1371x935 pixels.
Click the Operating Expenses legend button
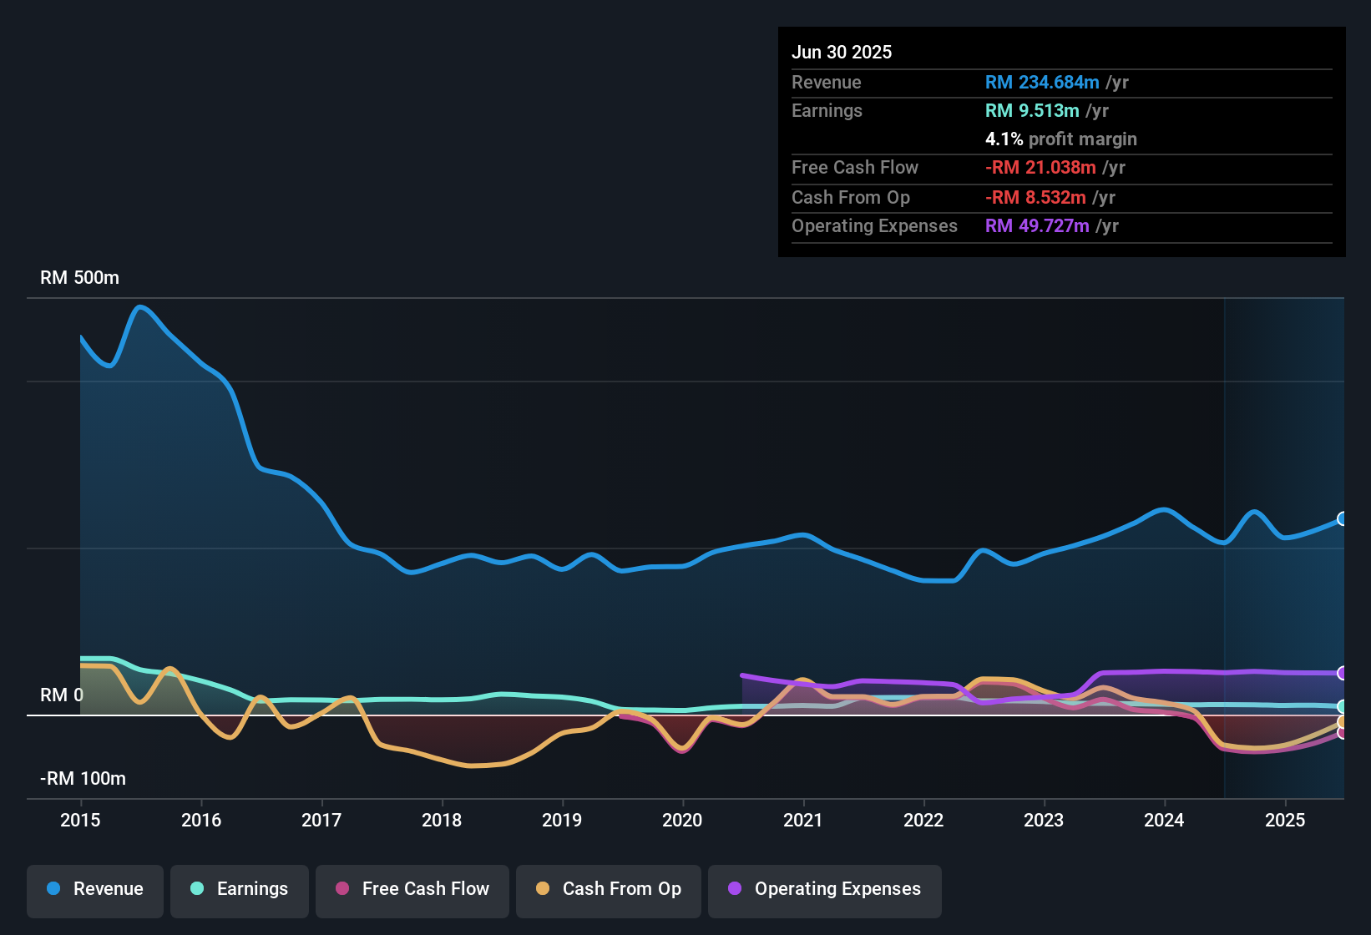click(x=824, y=889)
